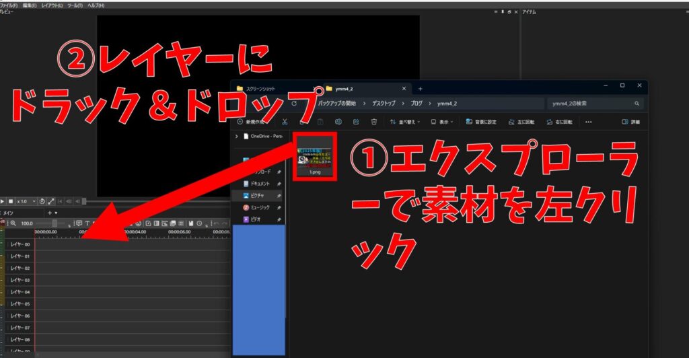This screenshot has width=689, height=358.
Task: Click 左に回転 button
Action: [521, 122]
